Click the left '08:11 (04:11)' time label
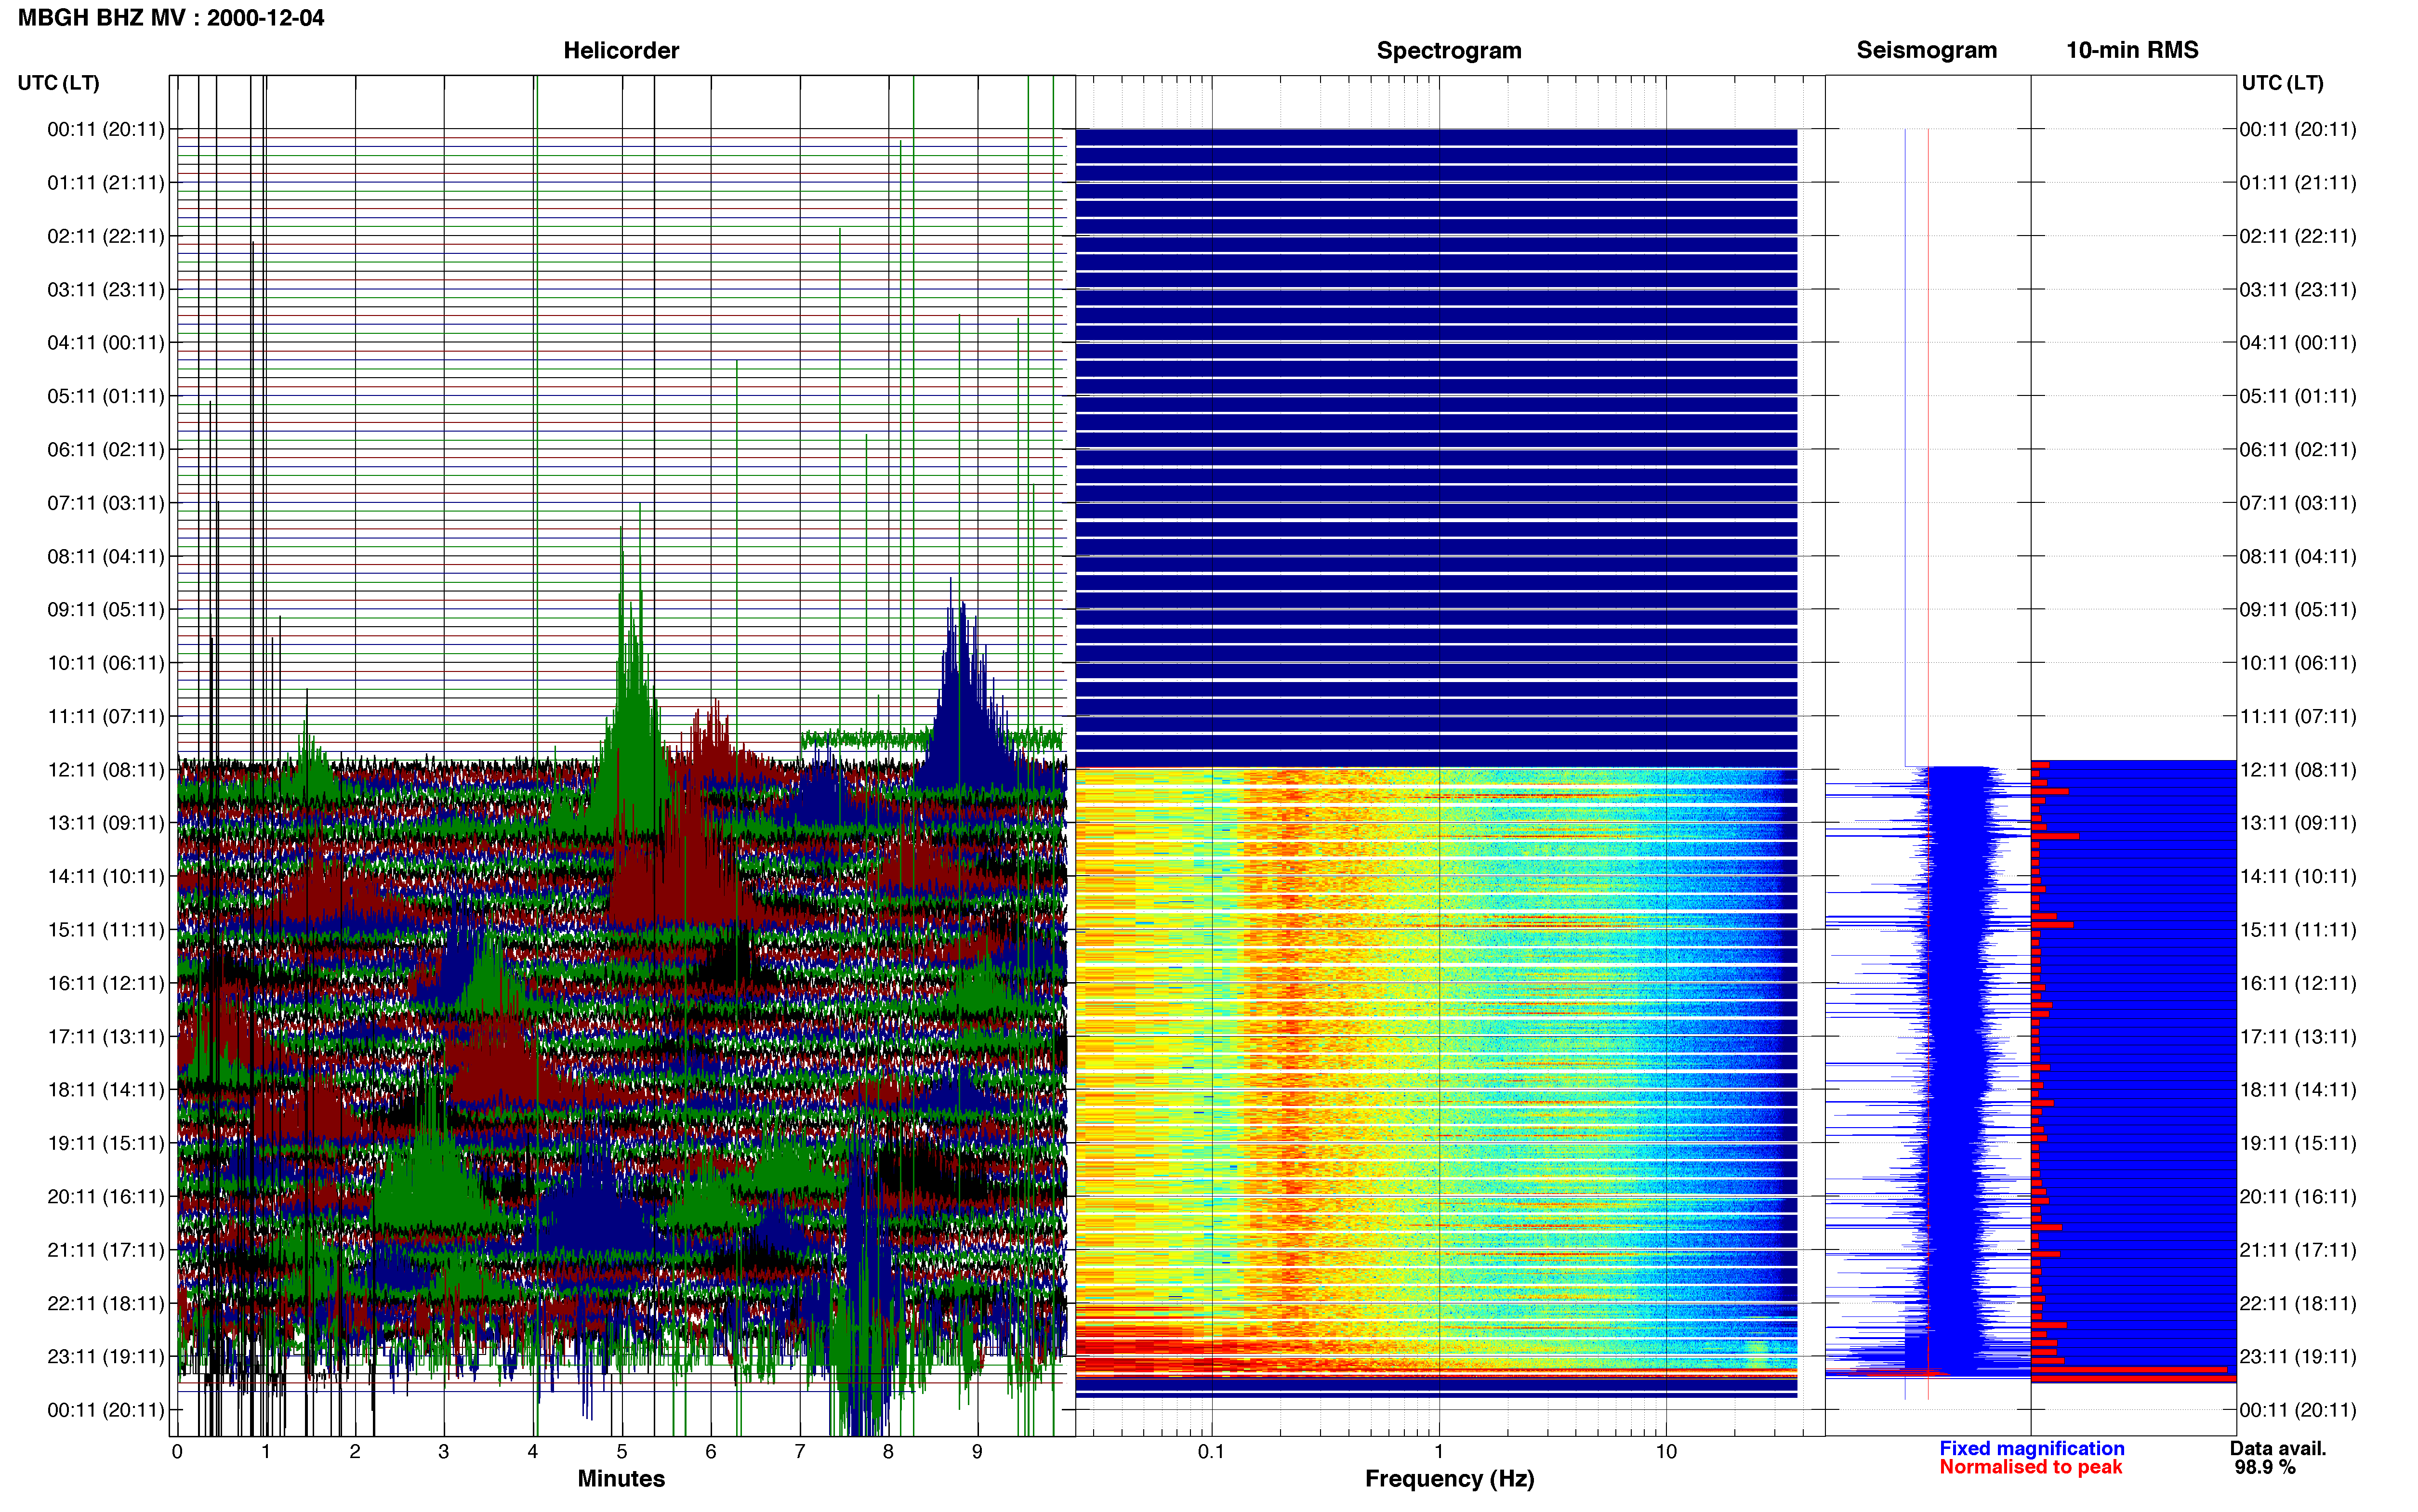Image resolution: width=2418 pixels, height=1512 pixels. [106, 556]
